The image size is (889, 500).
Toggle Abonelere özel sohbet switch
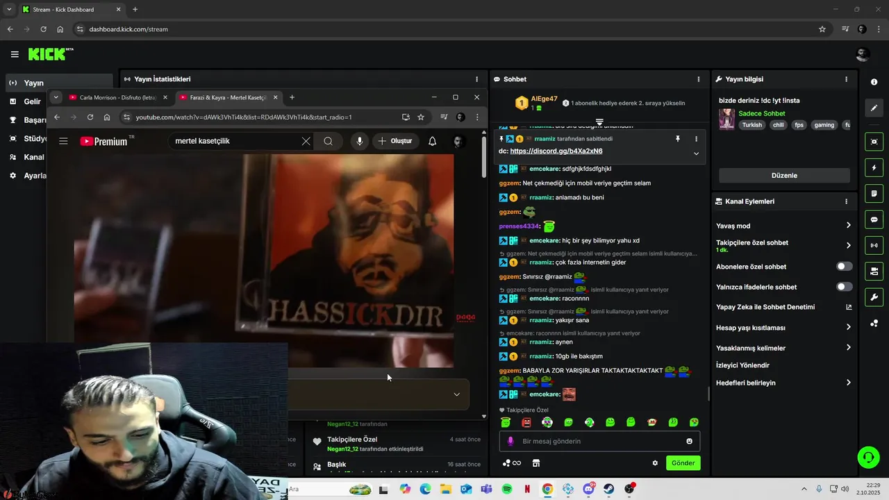(x=844, y=267)
